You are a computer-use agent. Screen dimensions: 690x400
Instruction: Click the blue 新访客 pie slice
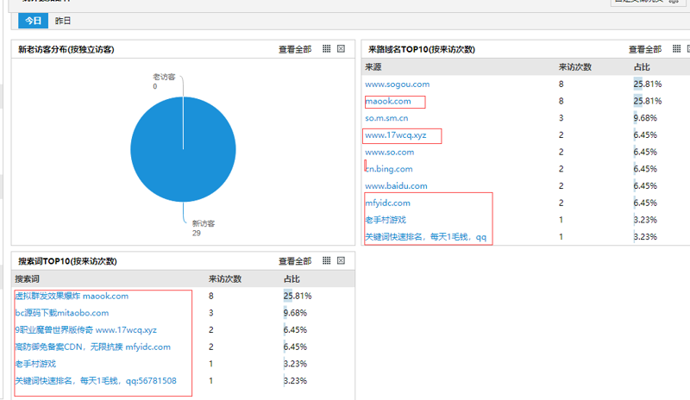point(183,150)
